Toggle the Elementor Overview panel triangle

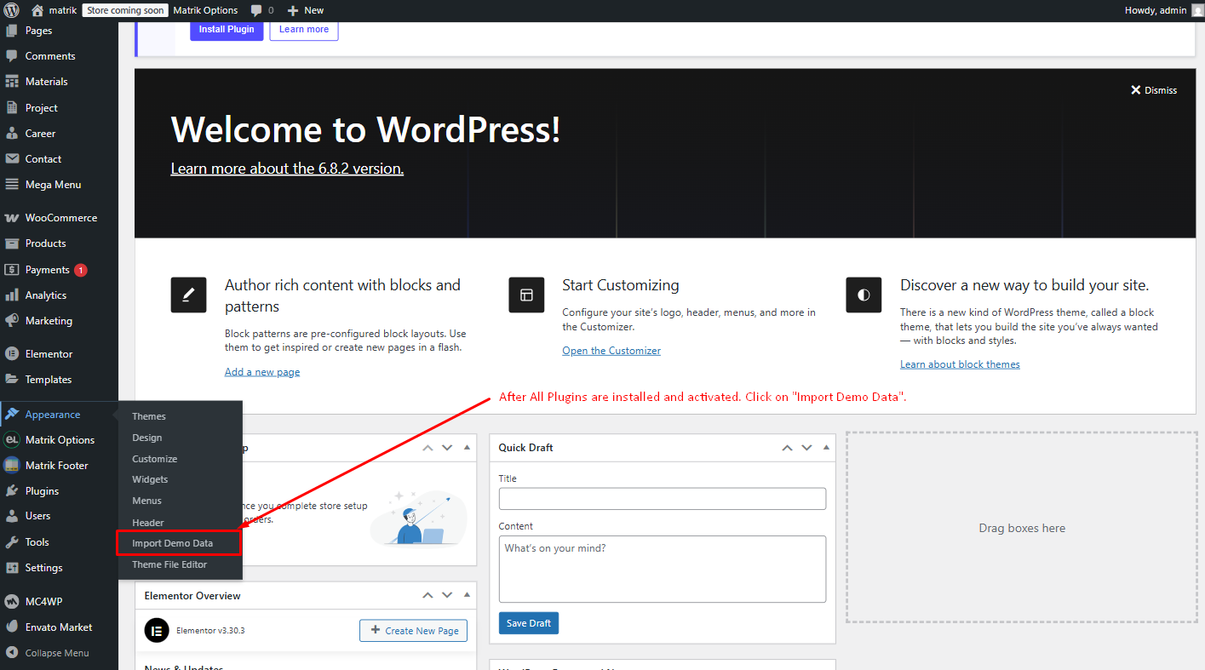coord(467,595)
